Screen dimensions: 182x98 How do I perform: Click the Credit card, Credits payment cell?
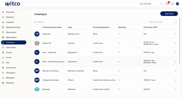tap(101, 89)
